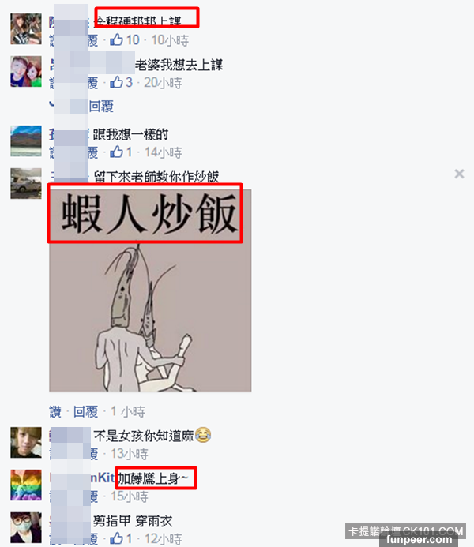Open avatar beside 不是女孩你知道麻 comment

[26, 442]
